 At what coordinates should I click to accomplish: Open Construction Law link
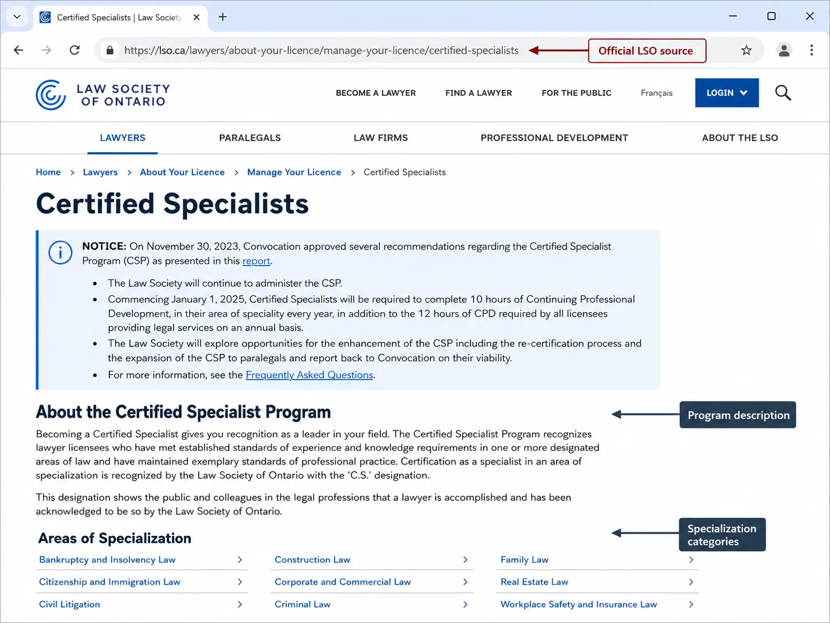click(x=312, y=560)
